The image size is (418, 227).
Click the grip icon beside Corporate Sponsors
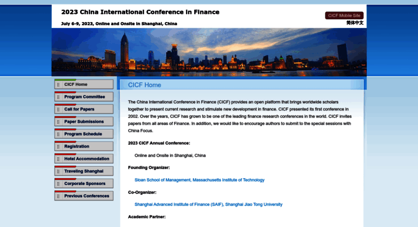pyautogui.click(x=59, y=184)
